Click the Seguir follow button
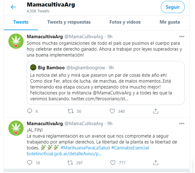 pos(173,7)
